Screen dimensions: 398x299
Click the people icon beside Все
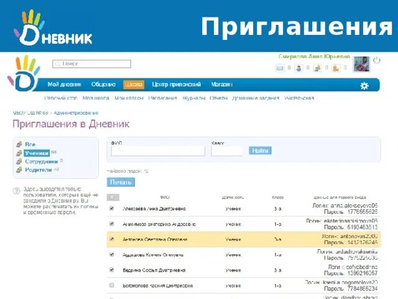pos(19,145)
